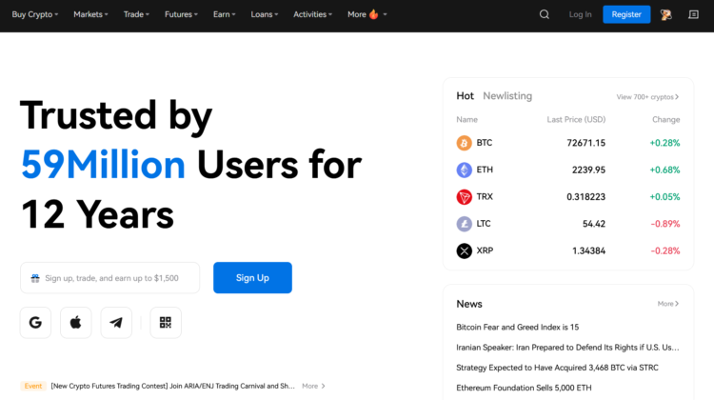Expand the Activities menu
Viewport: 714px width, 400px height.
[x=312, y=14]
